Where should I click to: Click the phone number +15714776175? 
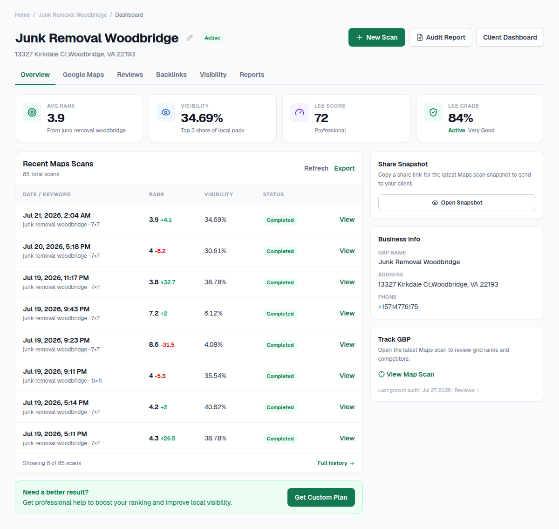pyautogui.click(x=398, y=307)
